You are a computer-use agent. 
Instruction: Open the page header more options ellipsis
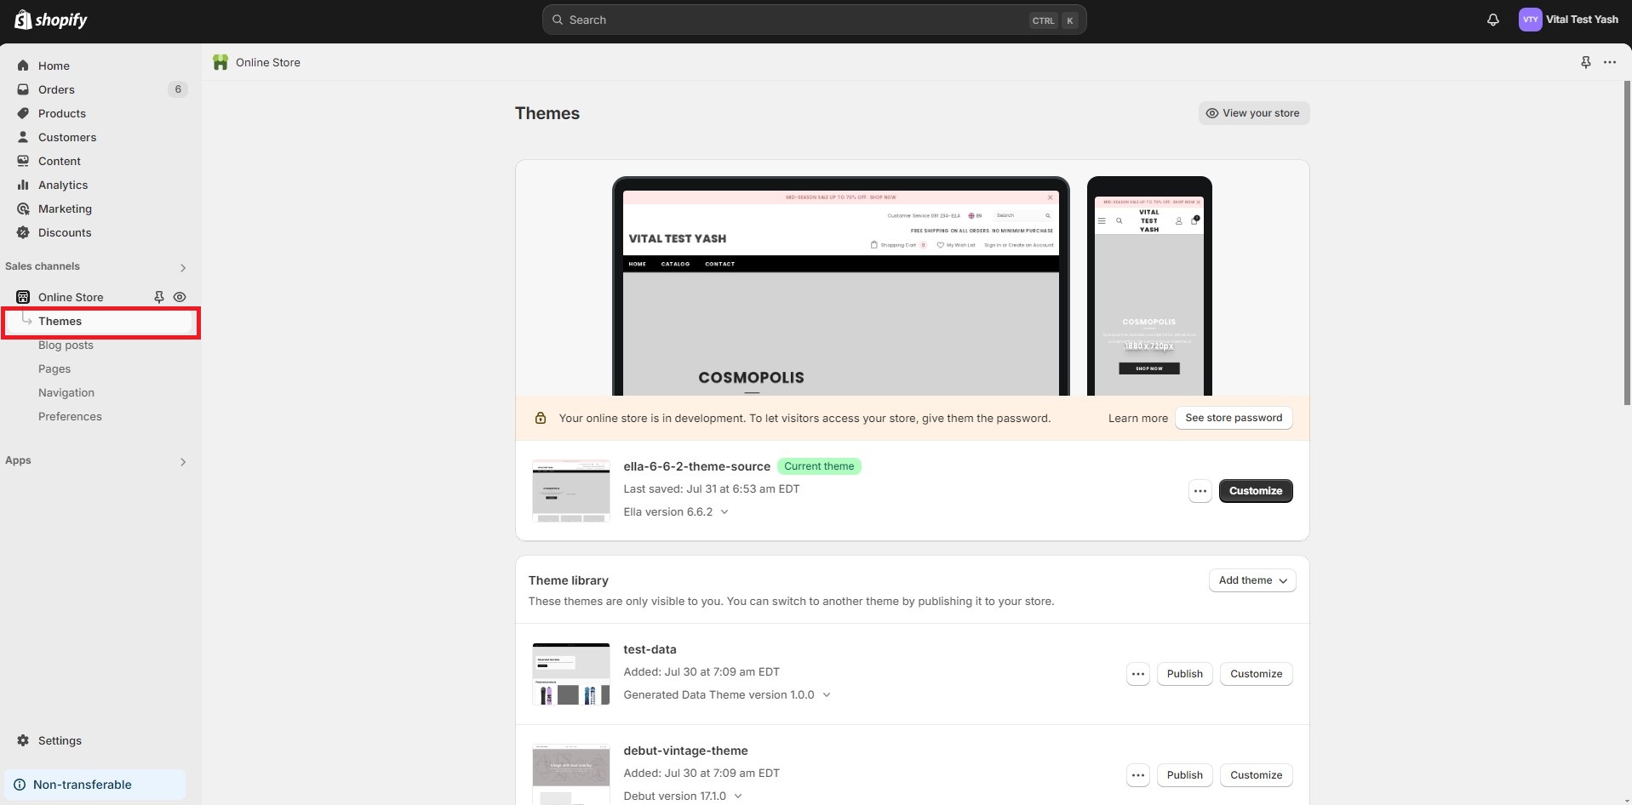tap(1609, 62)
